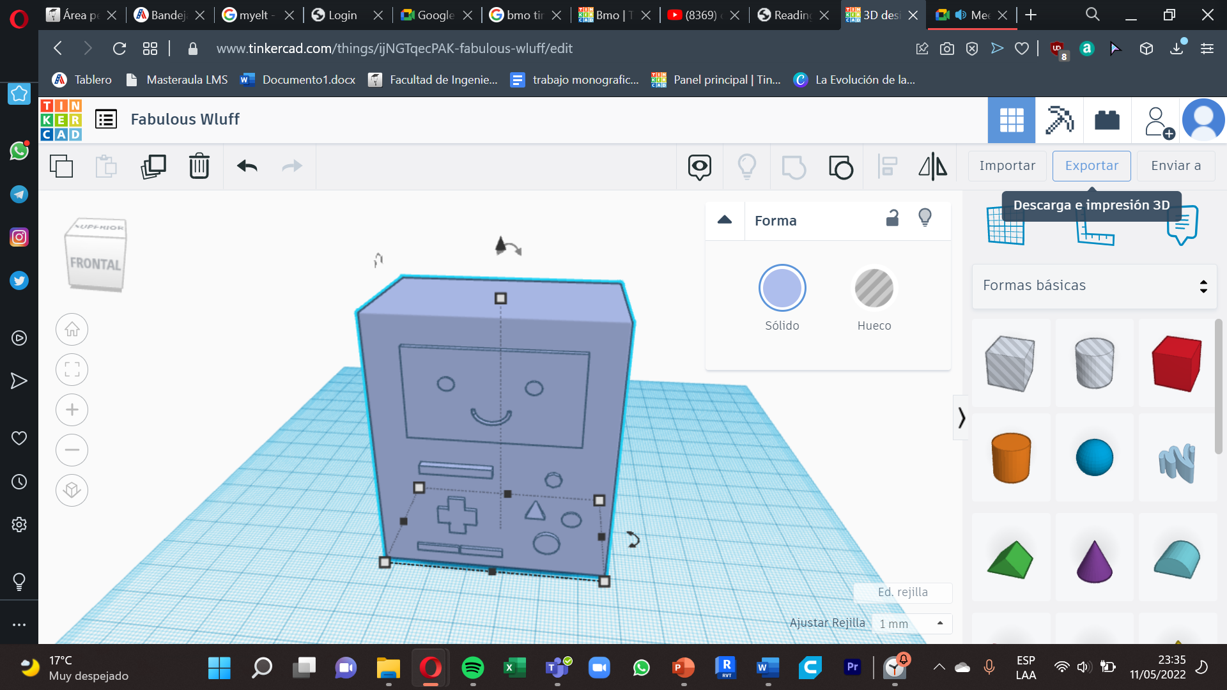This screenshot has height=690, width=1227.
Task: Select the Workplane tool icon
Action: (x=1005, y=227)
